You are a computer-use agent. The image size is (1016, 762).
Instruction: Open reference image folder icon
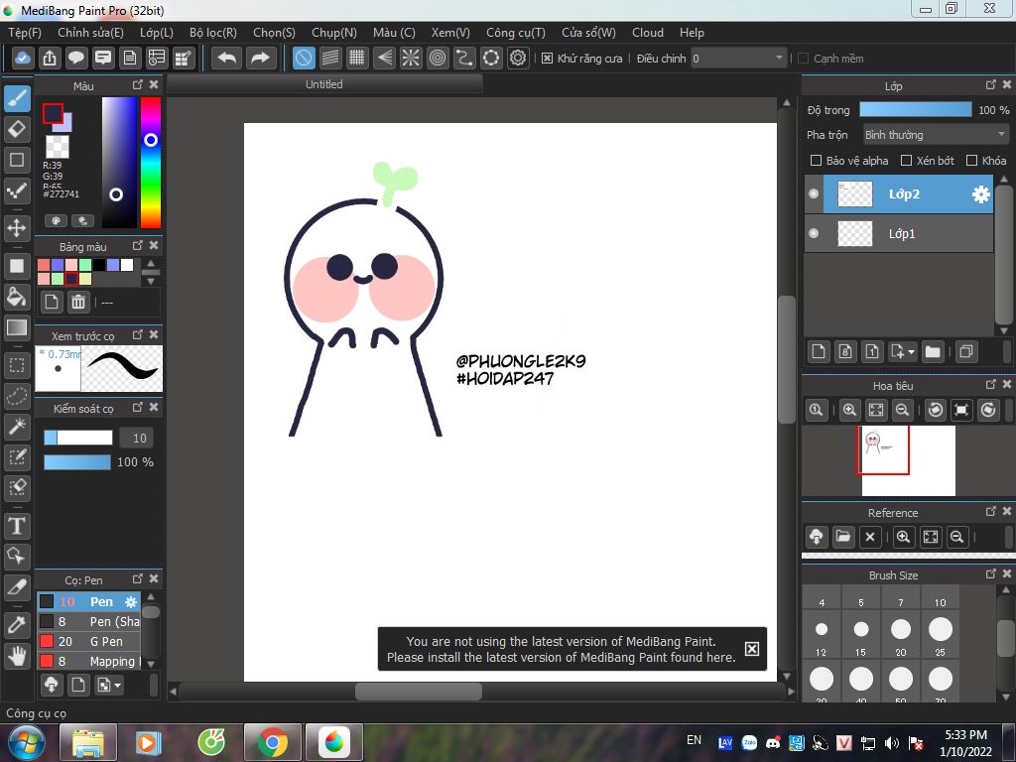pos(843,537)
